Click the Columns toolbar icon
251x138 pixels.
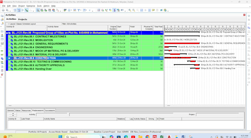tap(69, 10)
